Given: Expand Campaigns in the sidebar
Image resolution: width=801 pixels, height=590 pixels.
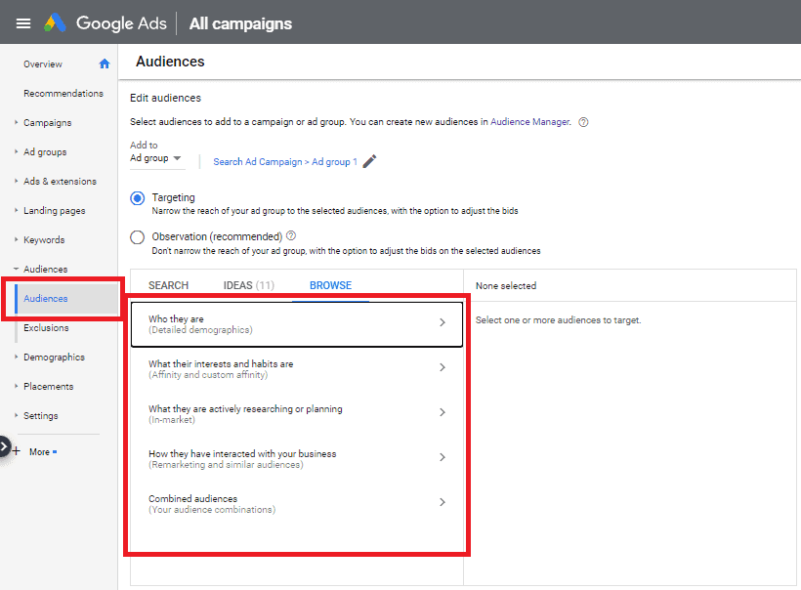Looking at the screenshot, I should click(x=16, y=123).
